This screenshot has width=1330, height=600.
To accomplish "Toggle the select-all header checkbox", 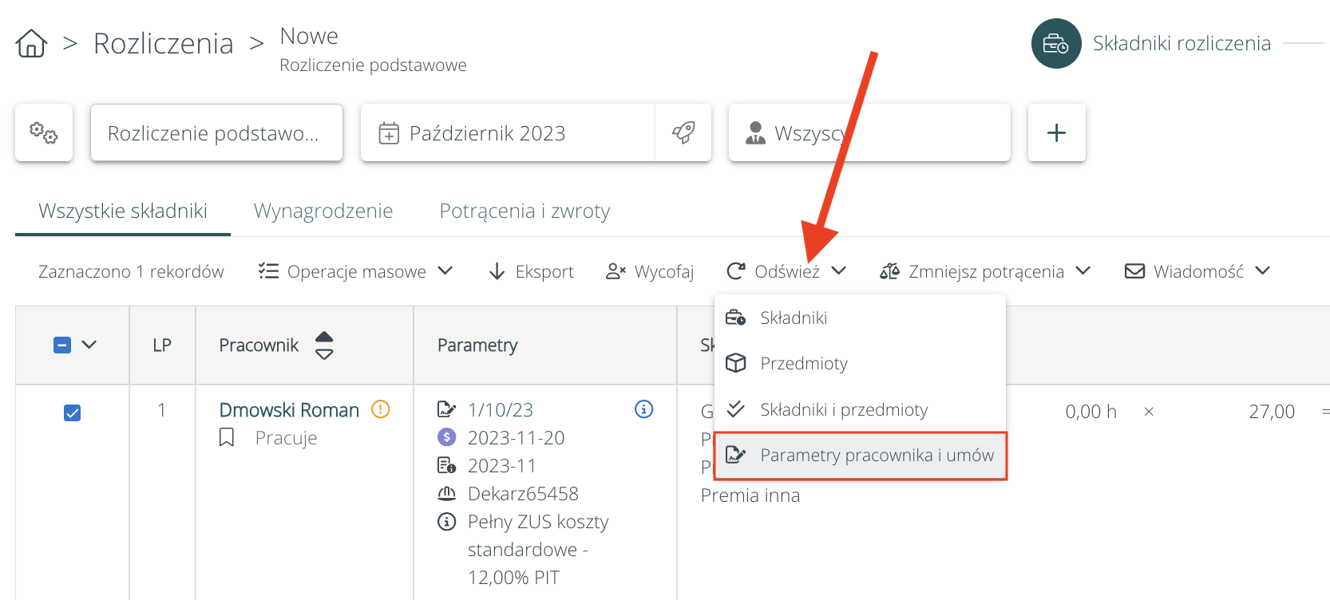I will 62,345.
